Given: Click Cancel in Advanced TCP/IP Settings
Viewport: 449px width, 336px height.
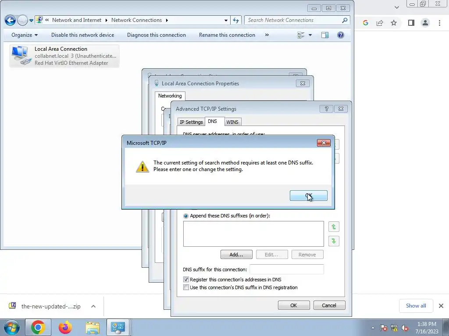Looking at the screenshot, I should (329, 305).
